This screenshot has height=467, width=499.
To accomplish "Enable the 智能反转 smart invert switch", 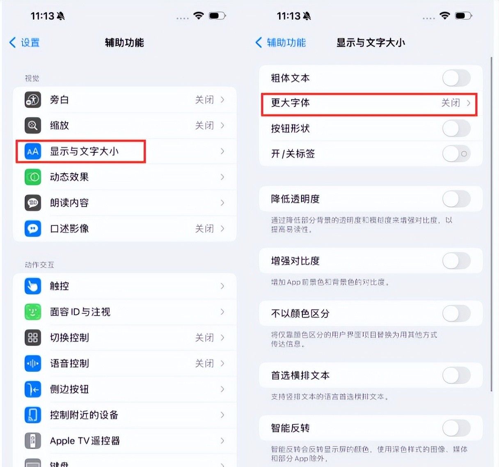I will pyautogui.click(x=456, y=428).
